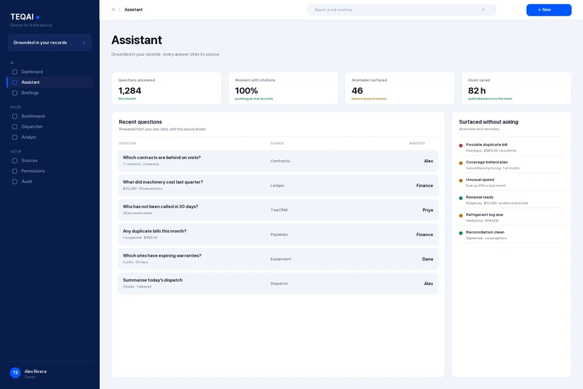Click the Dispatcher role icon
The image size is (583, 389).
(x=14, y=126)
